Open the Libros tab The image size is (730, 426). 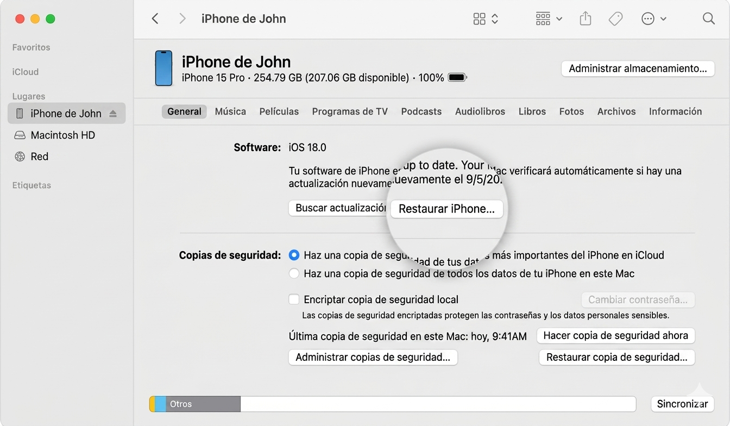pos(532,111)
